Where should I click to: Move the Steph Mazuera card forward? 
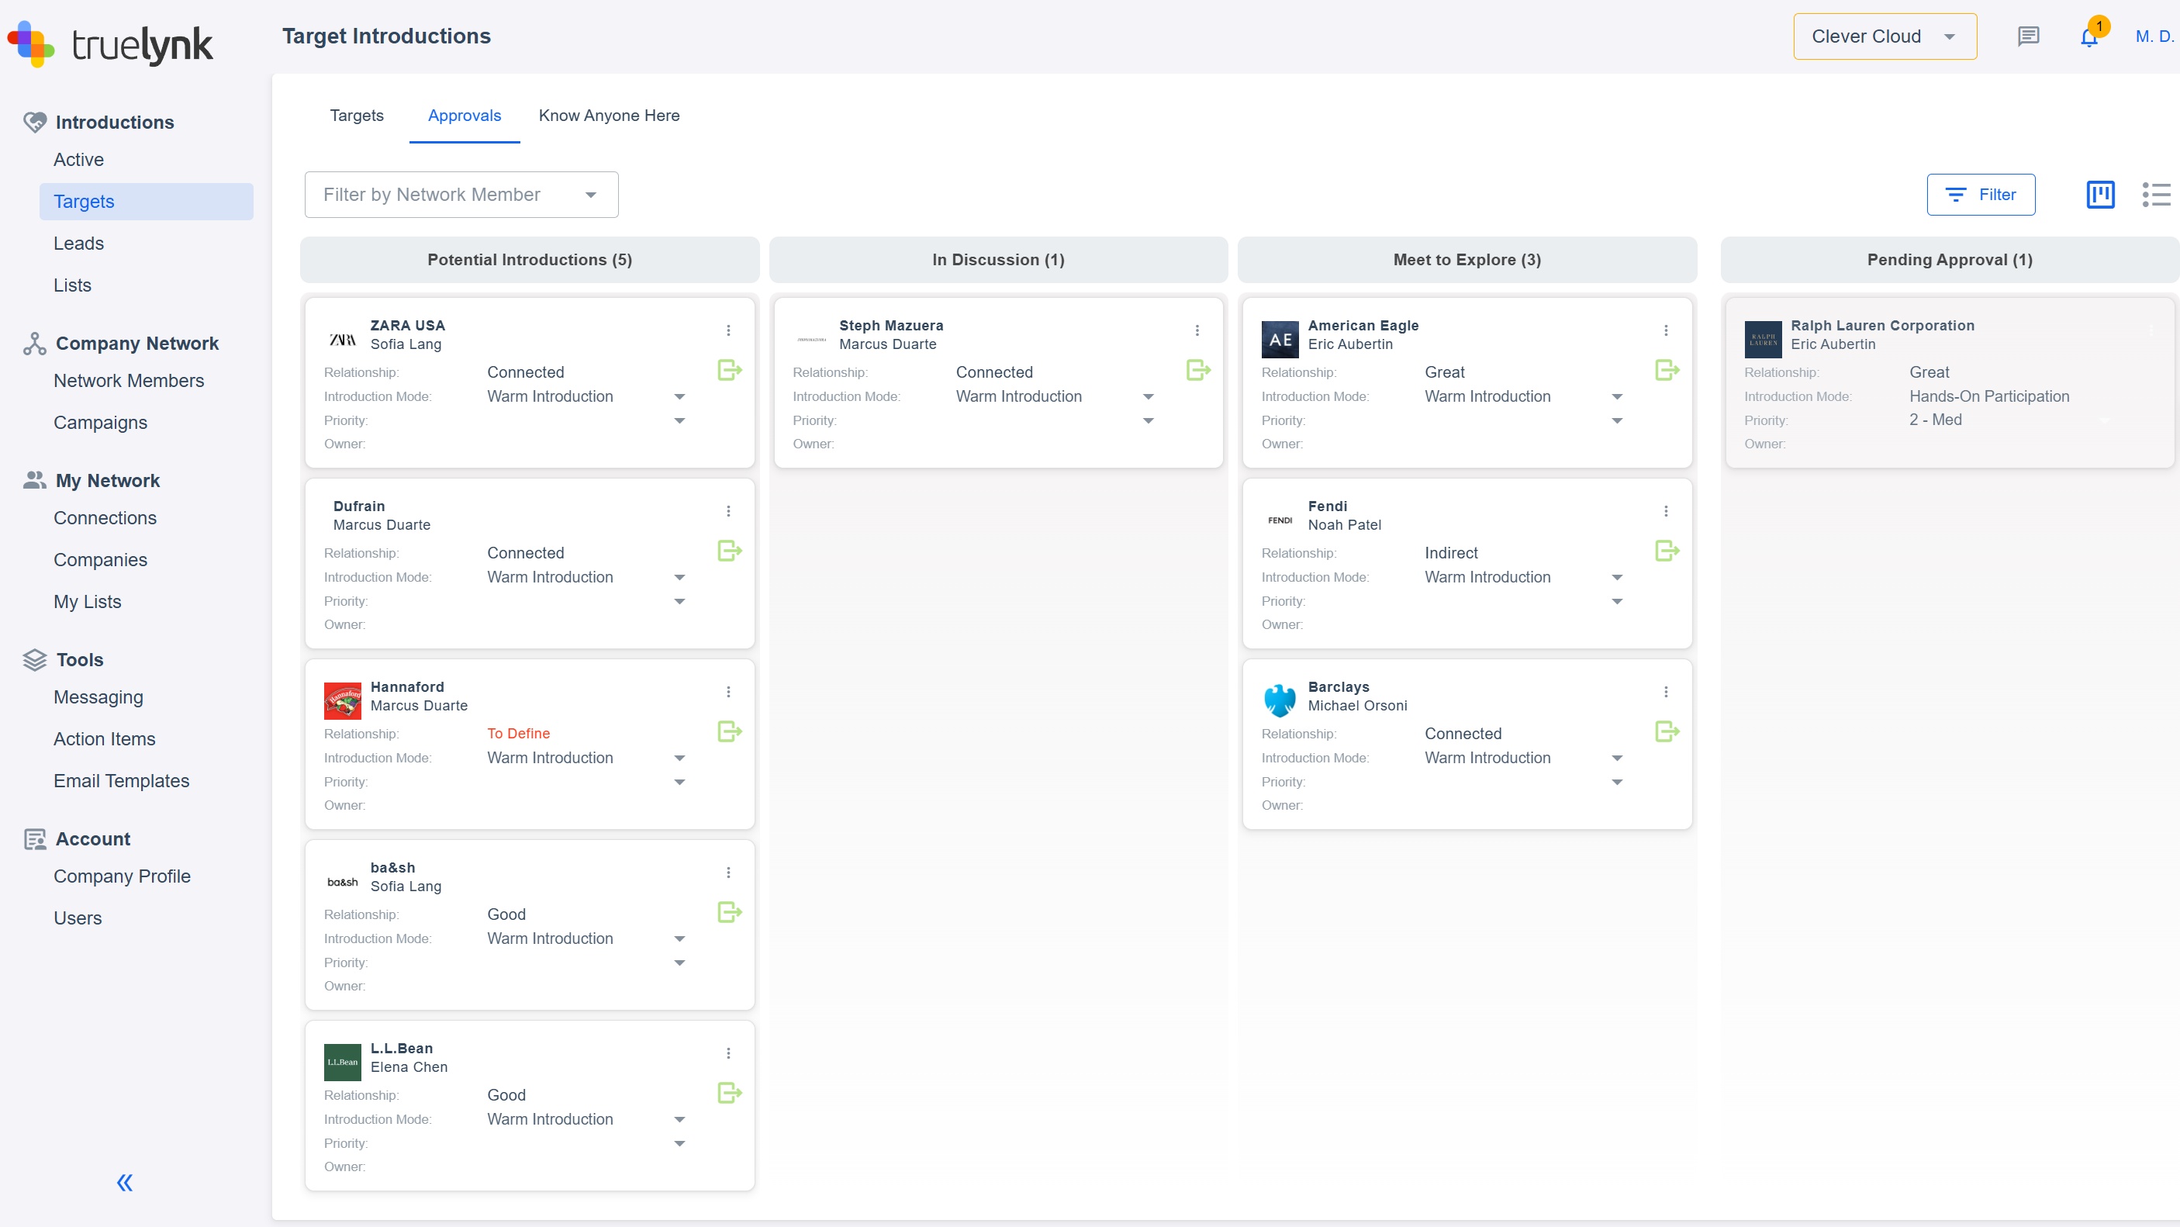click(x=1198, y=370)
